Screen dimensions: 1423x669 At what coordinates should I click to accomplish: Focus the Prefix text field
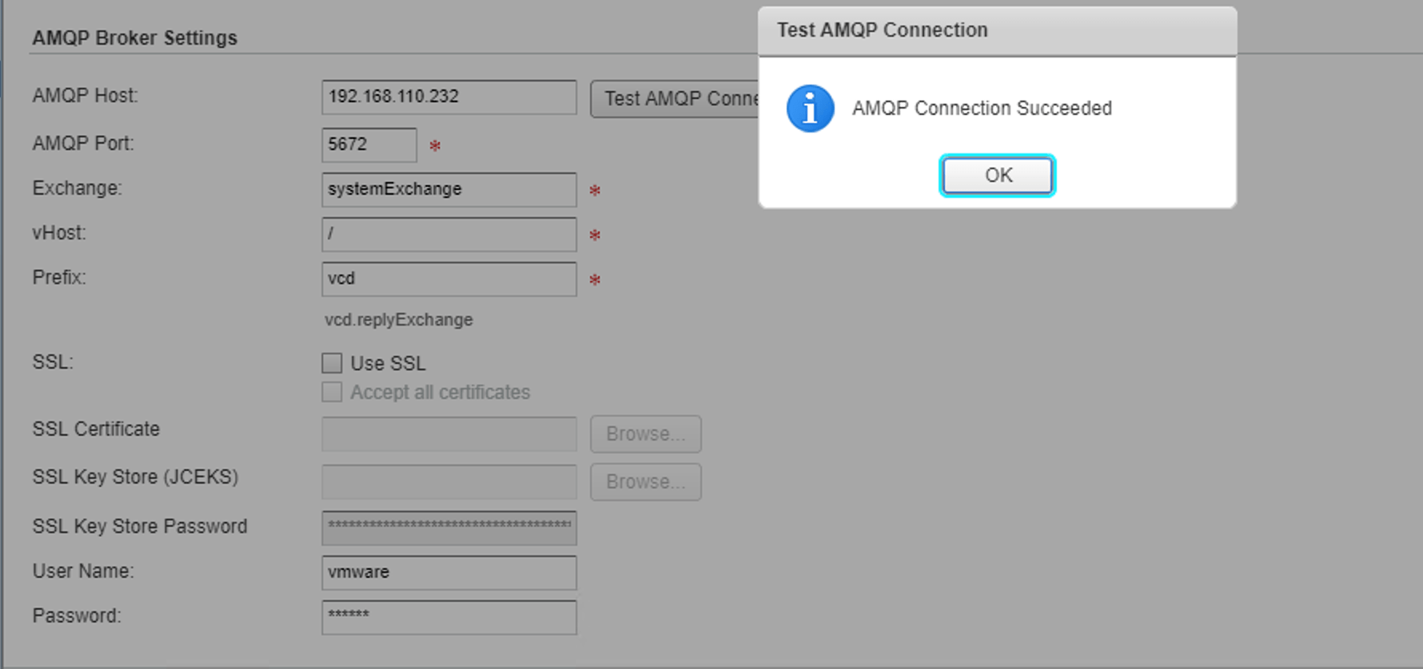click(x=448, y=279)
